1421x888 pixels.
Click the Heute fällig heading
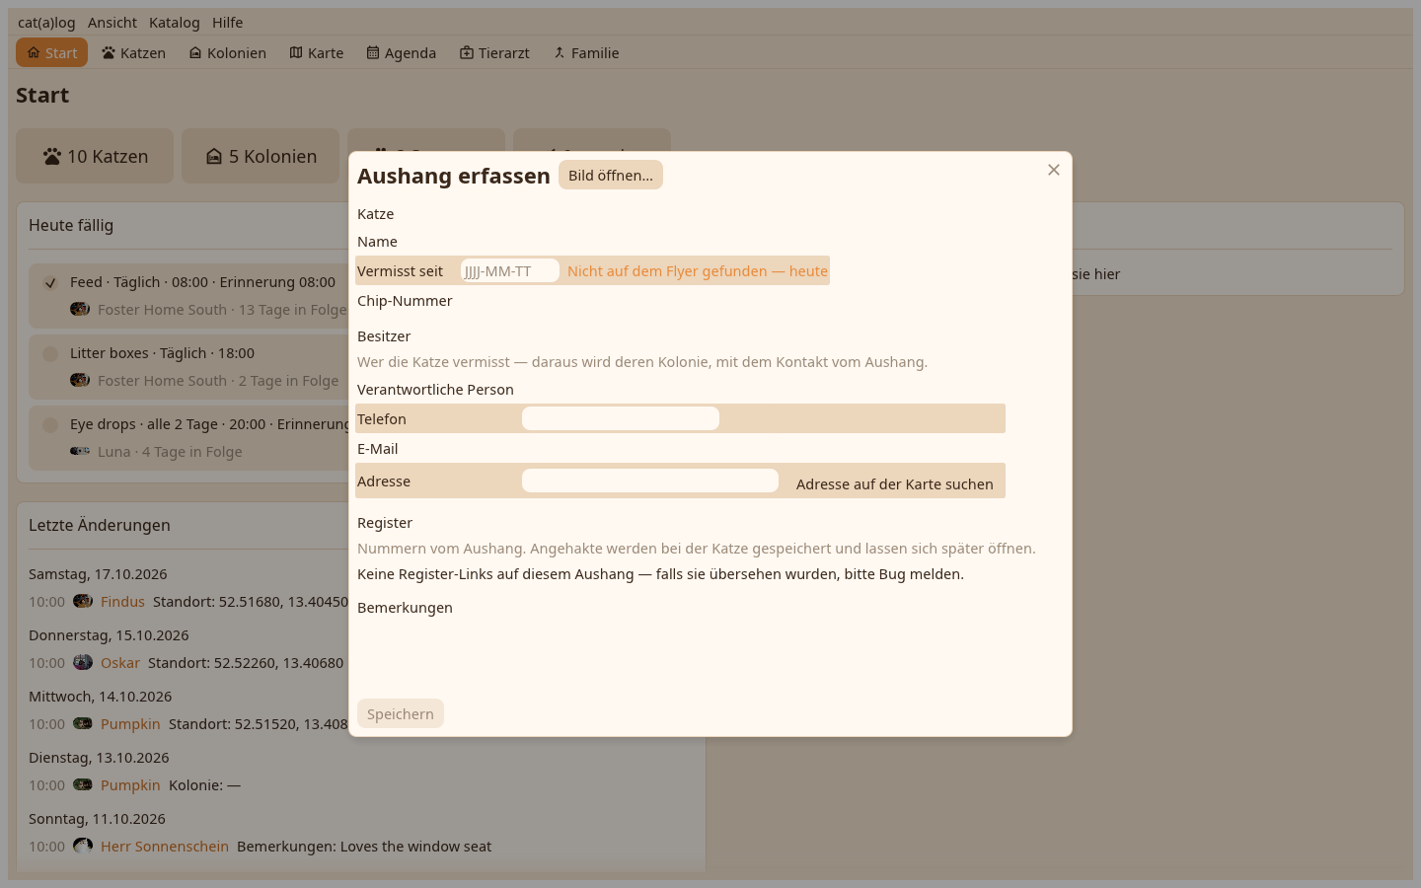tap(71, 225)
